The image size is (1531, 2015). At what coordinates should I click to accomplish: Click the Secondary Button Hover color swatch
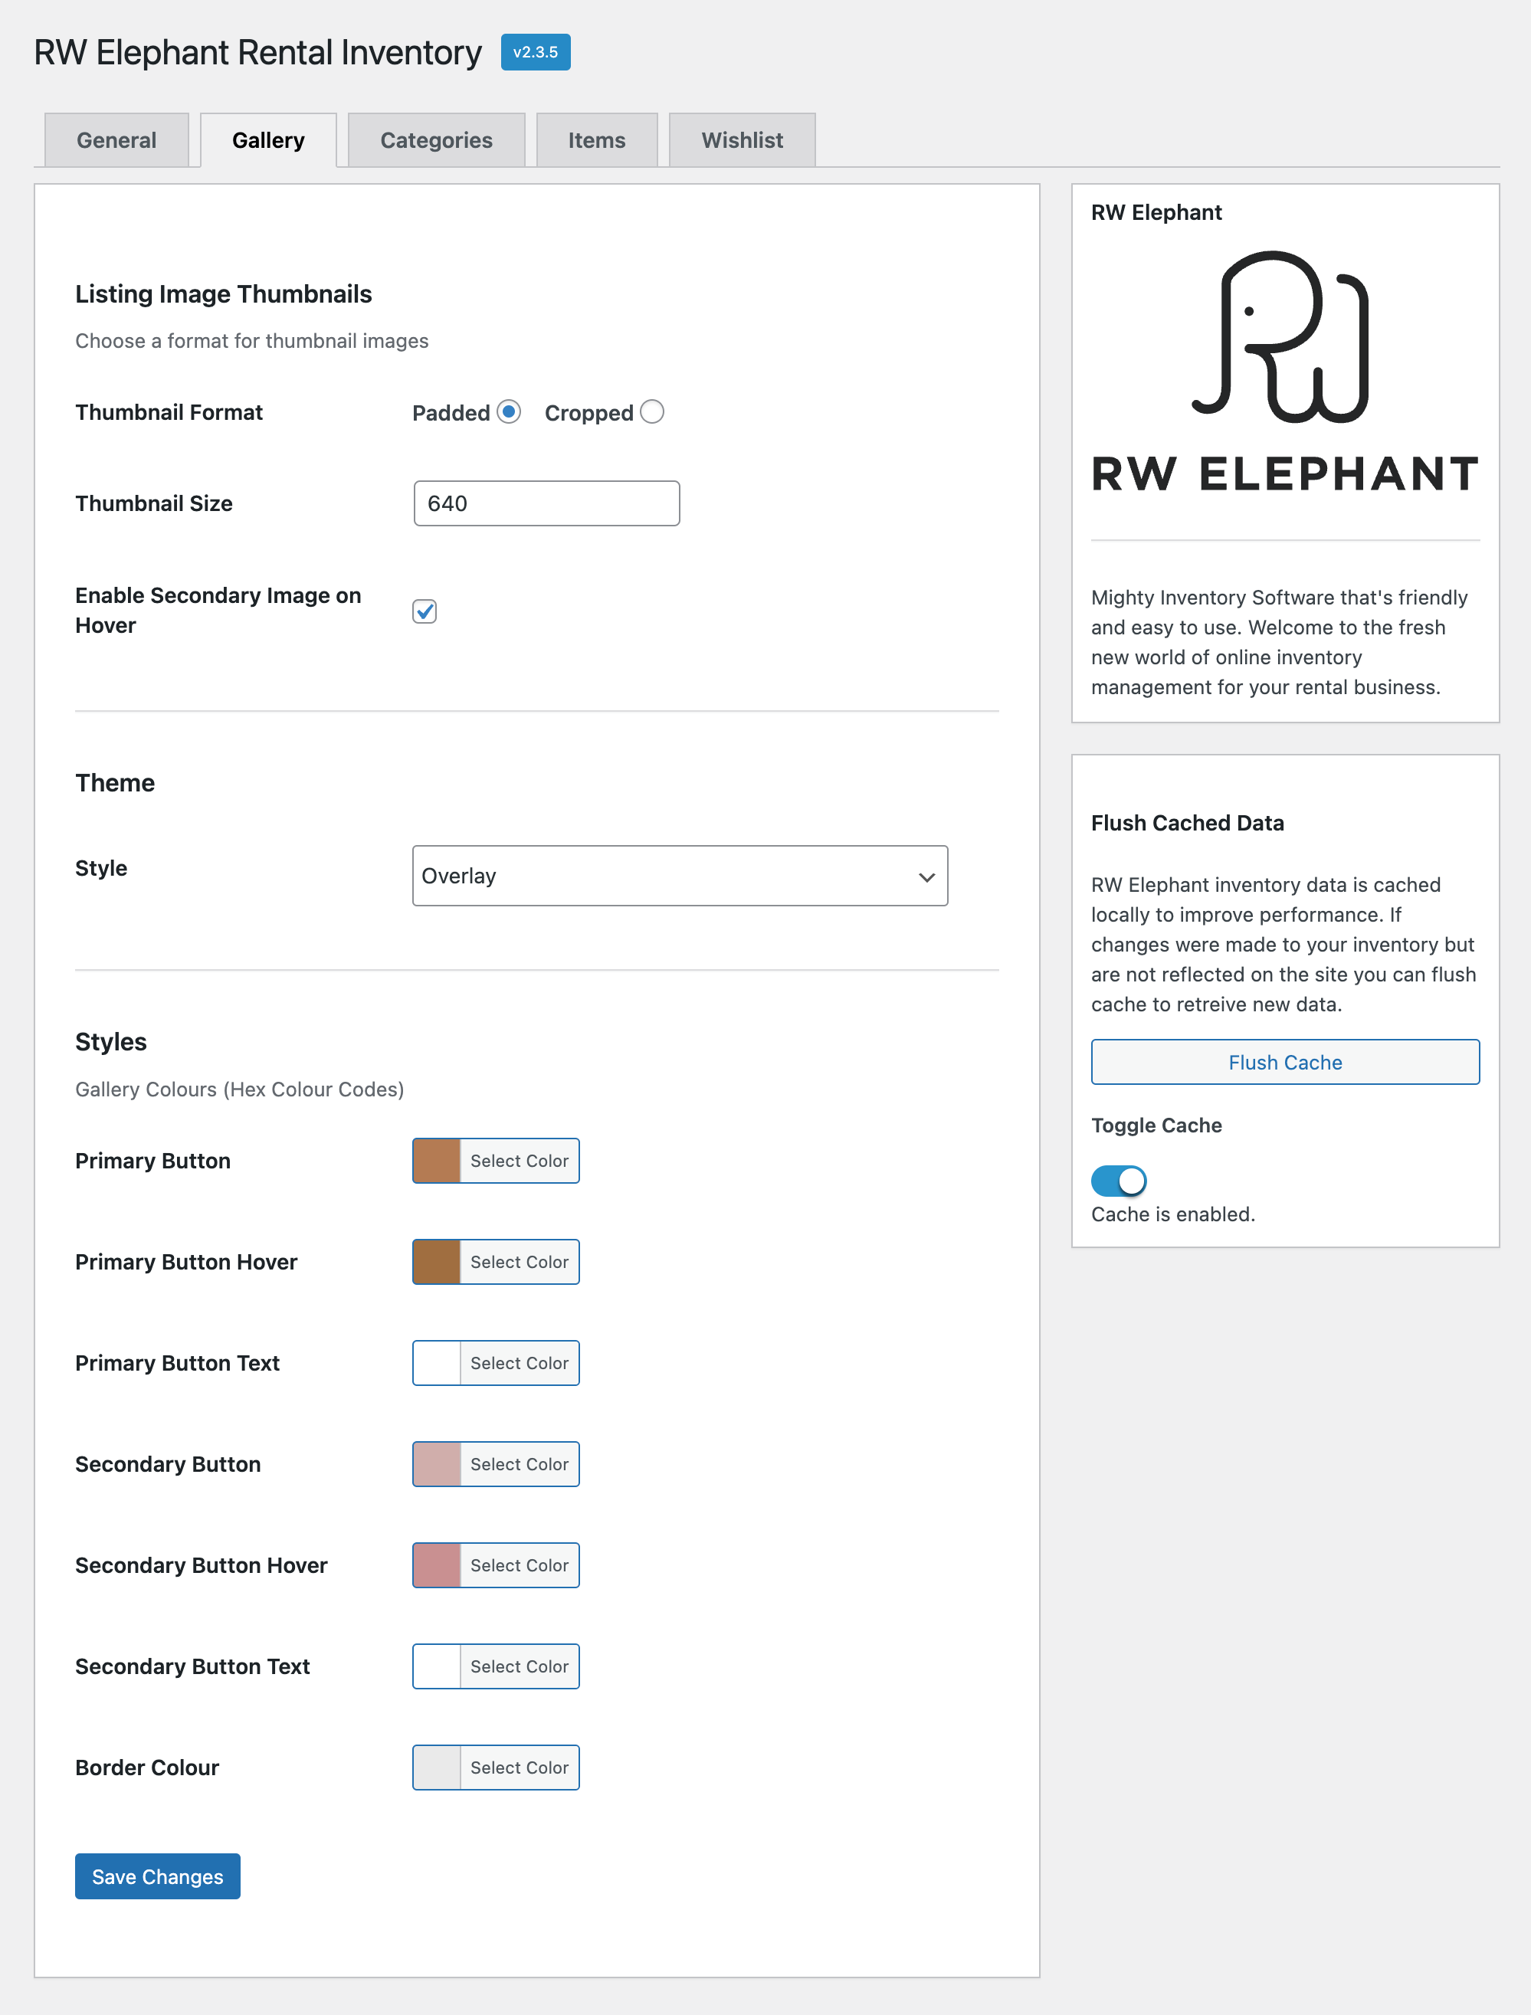click(437, 1565)
